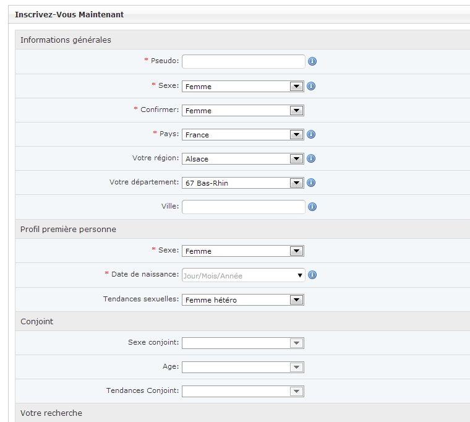Screen dimensions: 470x422
Task: Open the Votre département dropdown
Action: (x=242, y=183)
